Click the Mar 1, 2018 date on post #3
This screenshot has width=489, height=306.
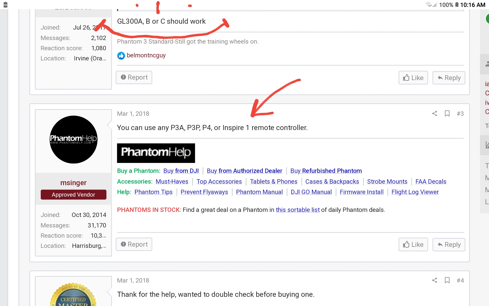pos(133,114)
